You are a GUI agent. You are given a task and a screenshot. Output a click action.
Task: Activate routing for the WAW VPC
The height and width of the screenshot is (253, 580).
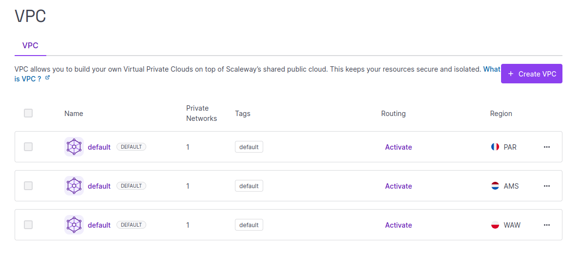tap(398, 225)
